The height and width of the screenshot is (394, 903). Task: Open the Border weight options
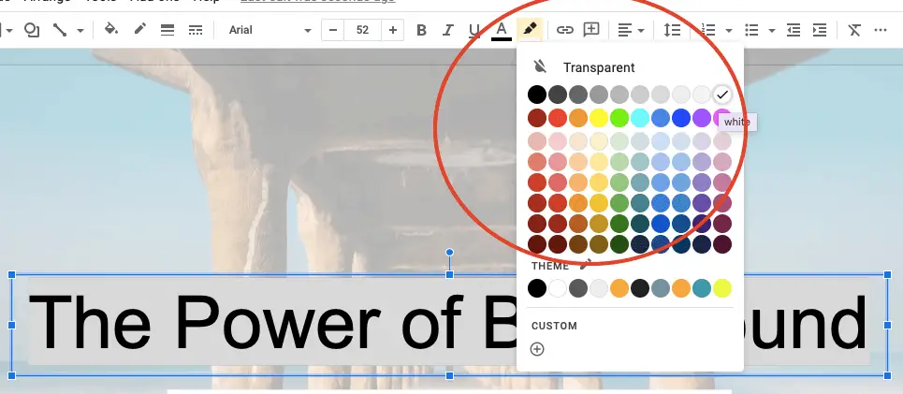click(x=167, y=30)
